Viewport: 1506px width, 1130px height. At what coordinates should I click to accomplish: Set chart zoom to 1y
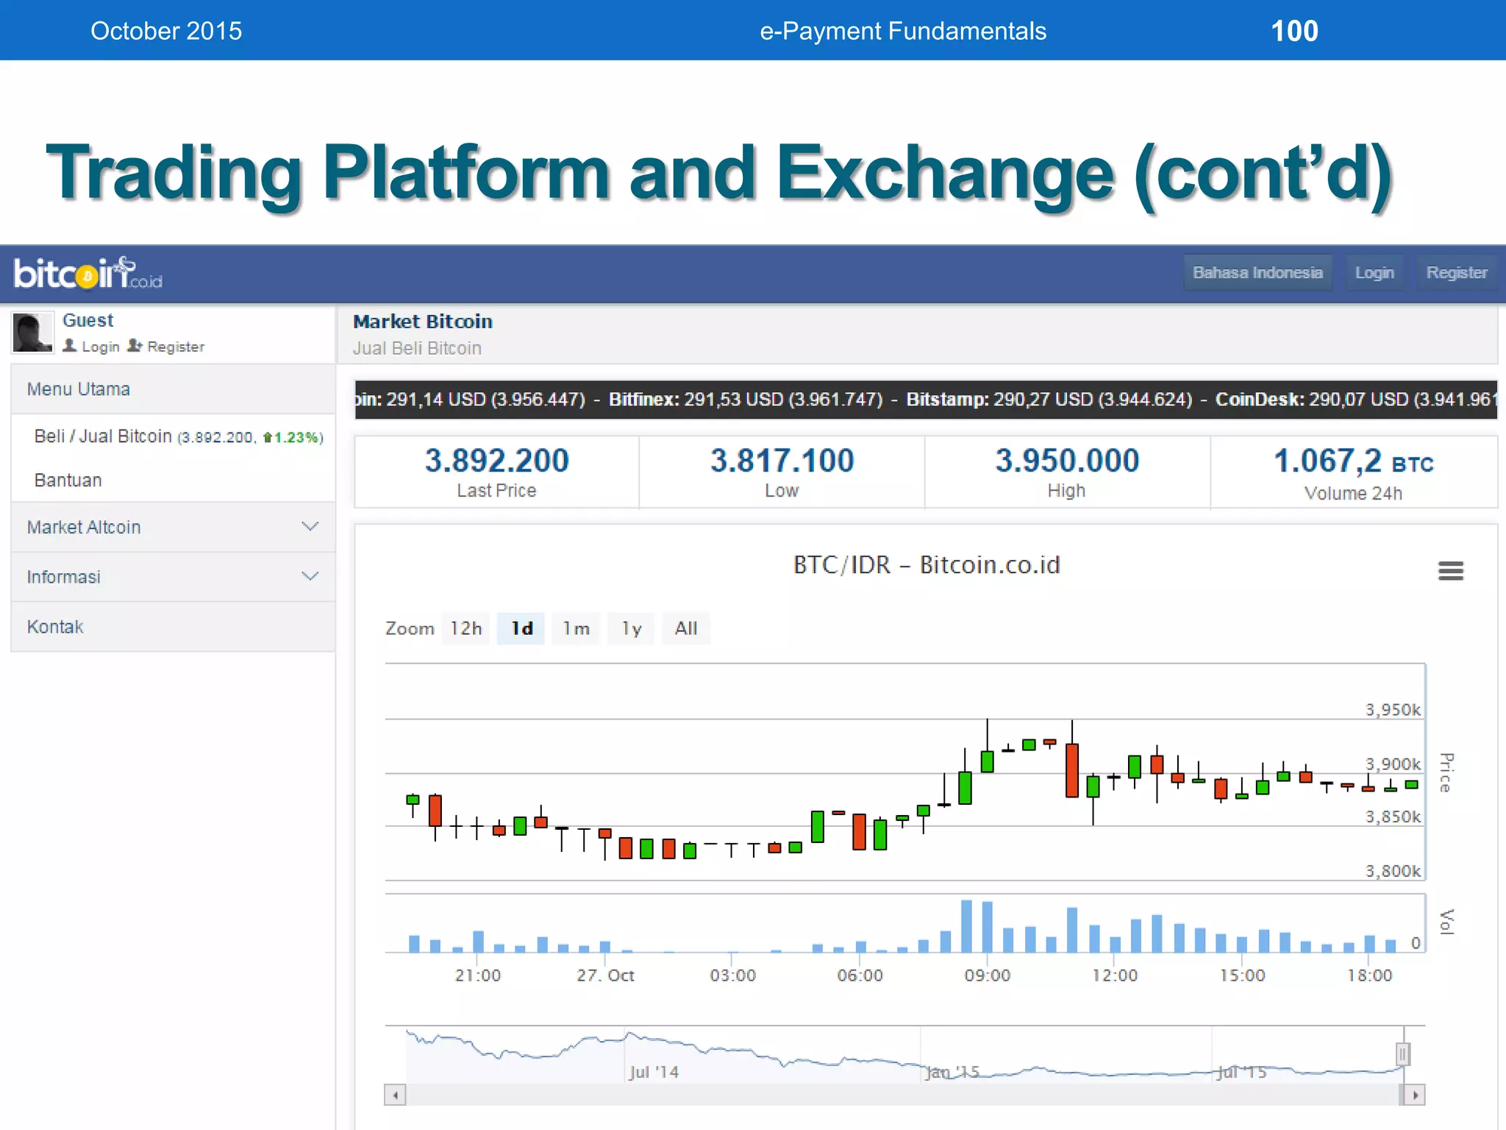coord(632,628)
